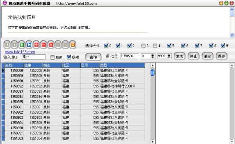Increase the end range spinner showing 9999
235x144 pixels.
[169, 55]
